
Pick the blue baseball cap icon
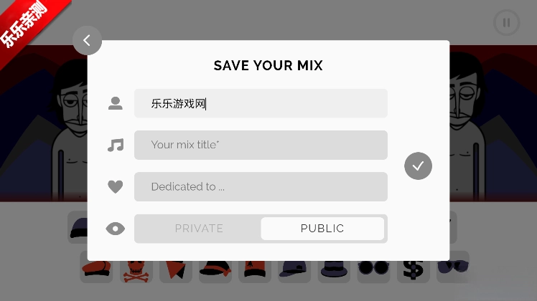pos(294,269)
